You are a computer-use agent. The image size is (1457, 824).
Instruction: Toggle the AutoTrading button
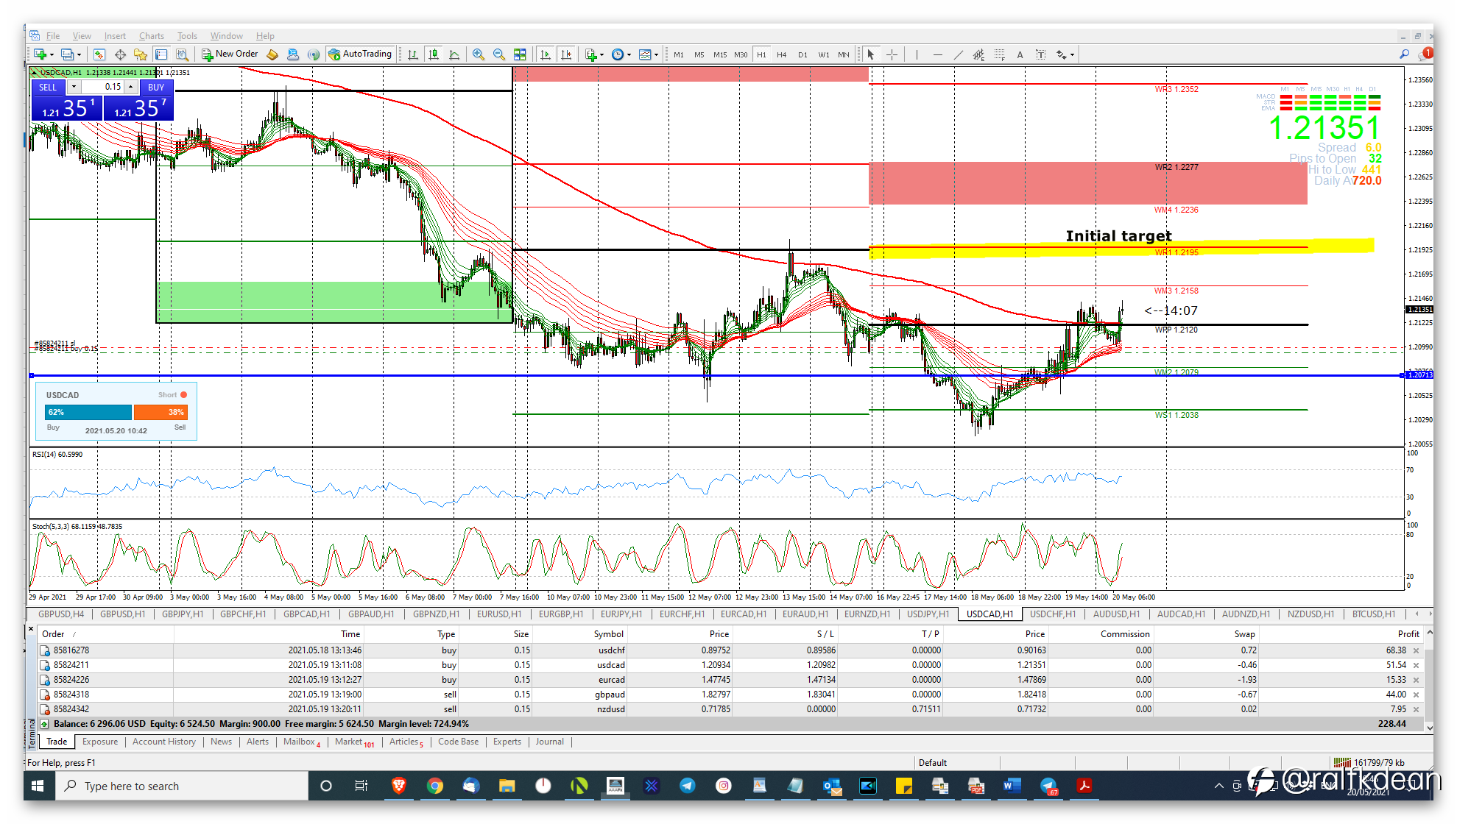point(360,54)
